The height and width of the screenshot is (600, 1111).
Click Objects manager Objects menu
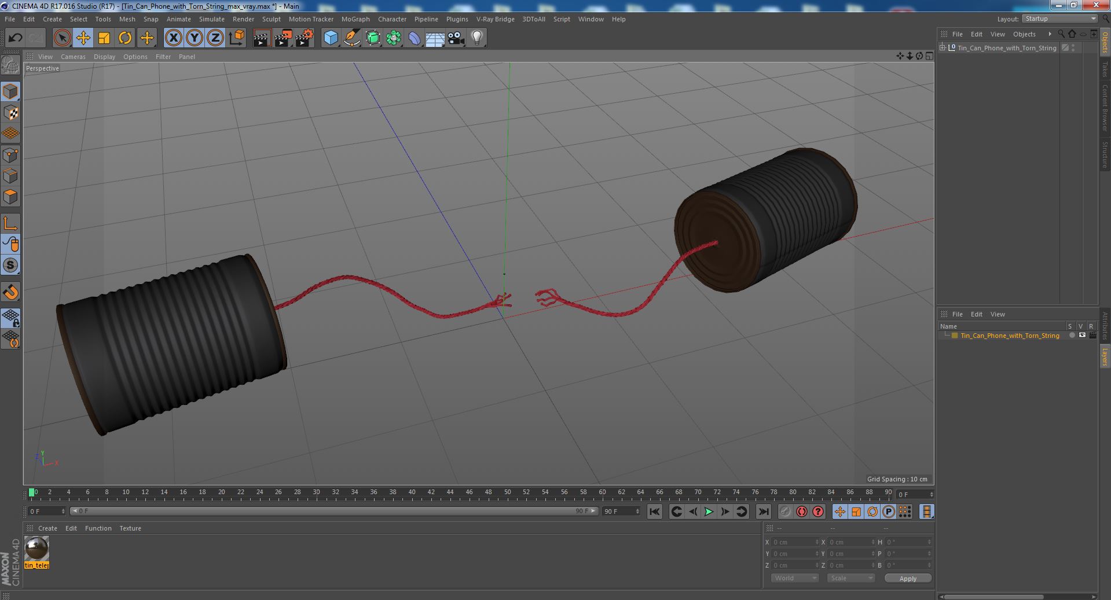click(1024, 34)
